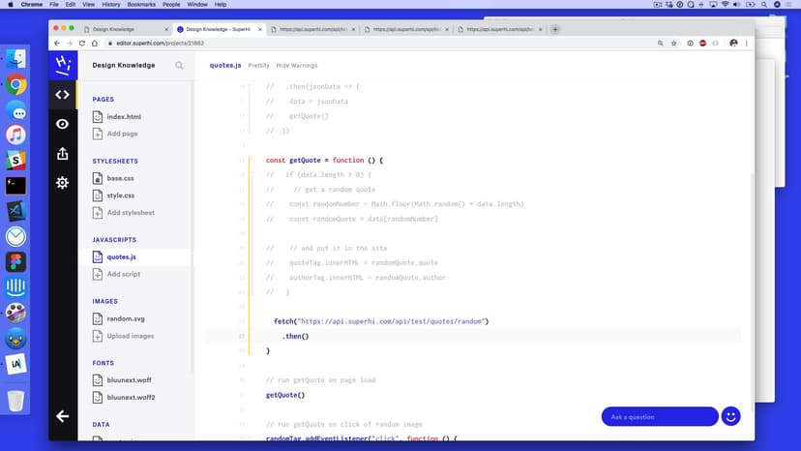Click Add script link
Image resolution: width=801 pixels, height=451 pixels.
point(123,274)
